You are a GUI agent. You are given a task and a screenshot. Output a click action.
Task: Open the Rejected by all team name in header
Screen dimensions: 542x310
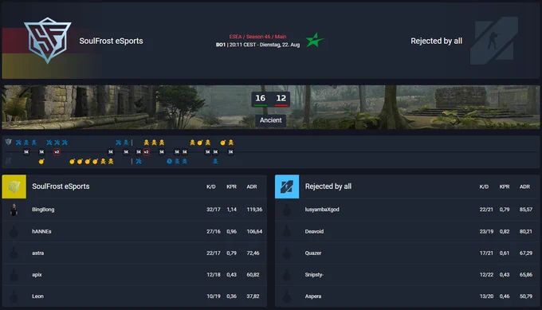(436, 41)
